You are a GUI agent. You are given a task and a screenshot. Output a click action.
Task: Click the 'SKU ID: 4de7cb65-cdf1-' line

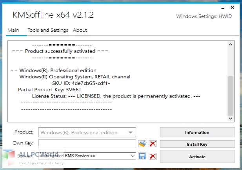point(81,83)
